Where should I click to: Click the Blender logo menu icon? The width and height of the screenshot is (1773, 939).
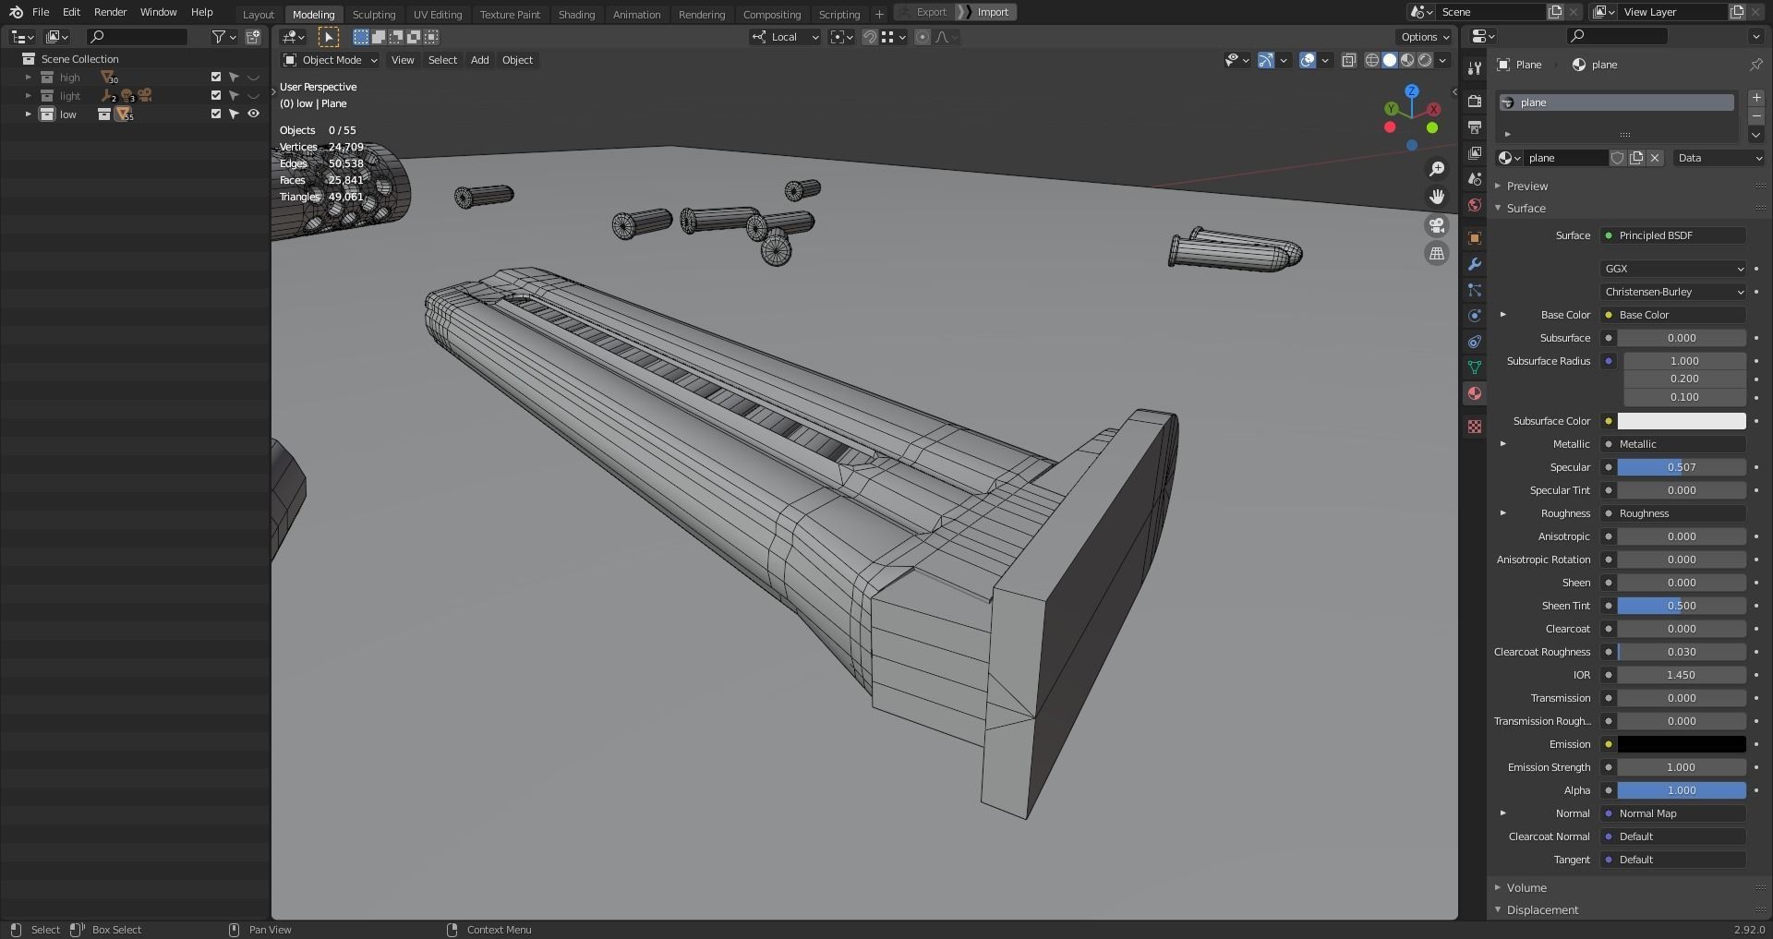click(x=16, y=12)
